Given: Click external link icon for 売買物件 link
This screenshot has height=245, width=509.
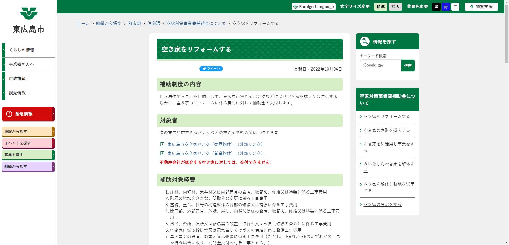Looking at the screenshot, I should pos(162,145).
